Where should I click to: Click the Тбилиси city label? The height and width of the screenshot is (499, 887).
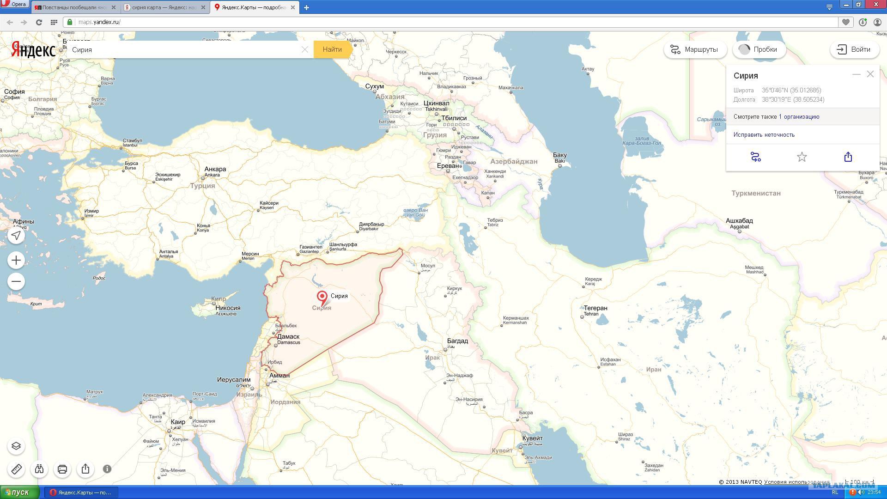click(x=454, y=118)
